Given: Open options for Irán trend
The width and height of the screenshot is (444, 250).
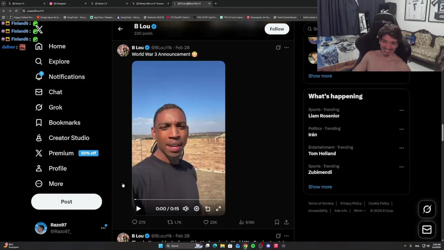Looking at the screenshot, I should [x=401, y=129].
